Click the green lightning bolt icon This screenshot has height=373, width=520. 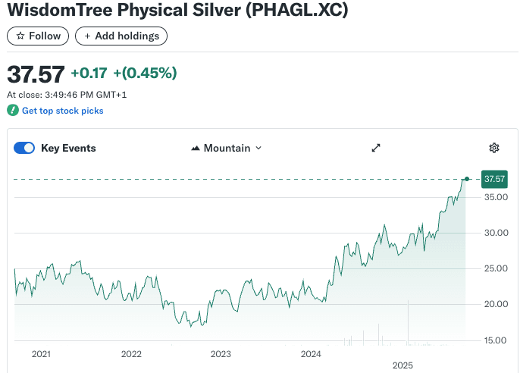(12, 111)
